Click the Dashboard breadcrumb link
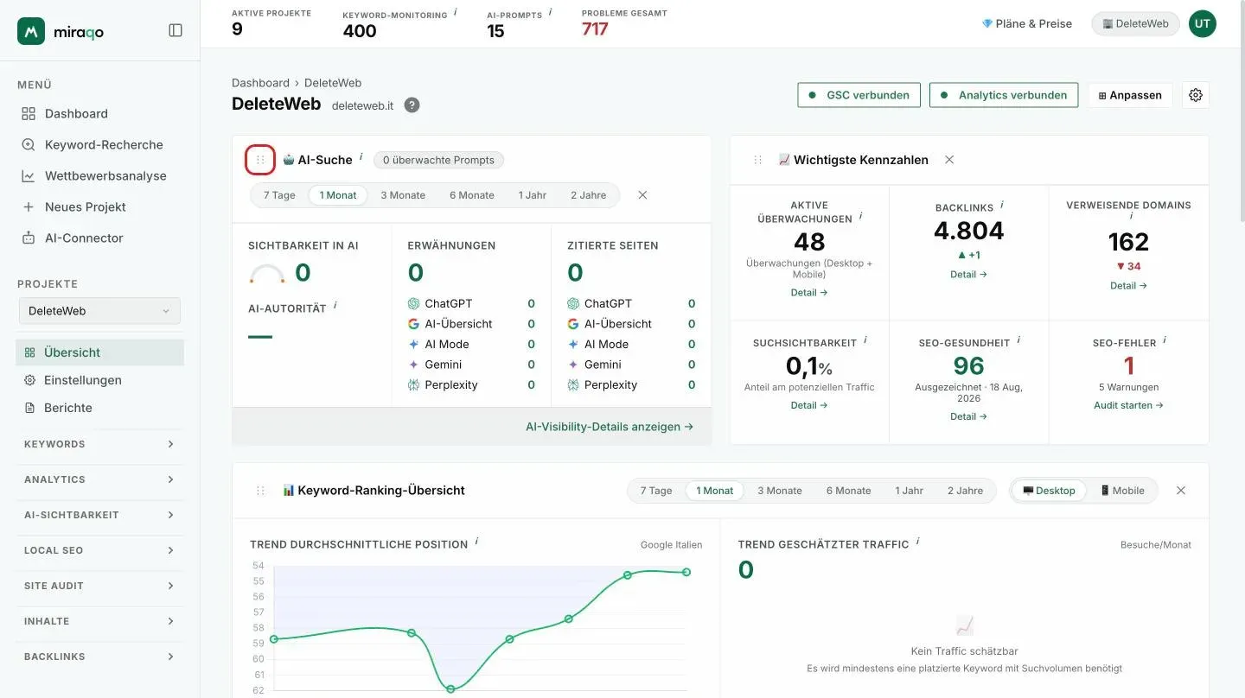 click(260, 83)
